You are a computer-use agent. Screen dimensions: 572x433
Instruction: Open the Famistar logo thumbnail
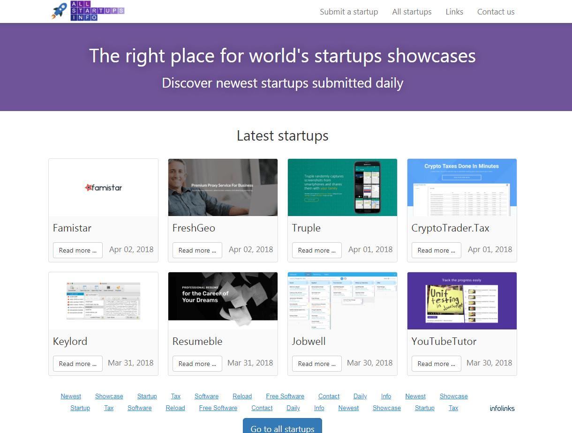(103, 187)
